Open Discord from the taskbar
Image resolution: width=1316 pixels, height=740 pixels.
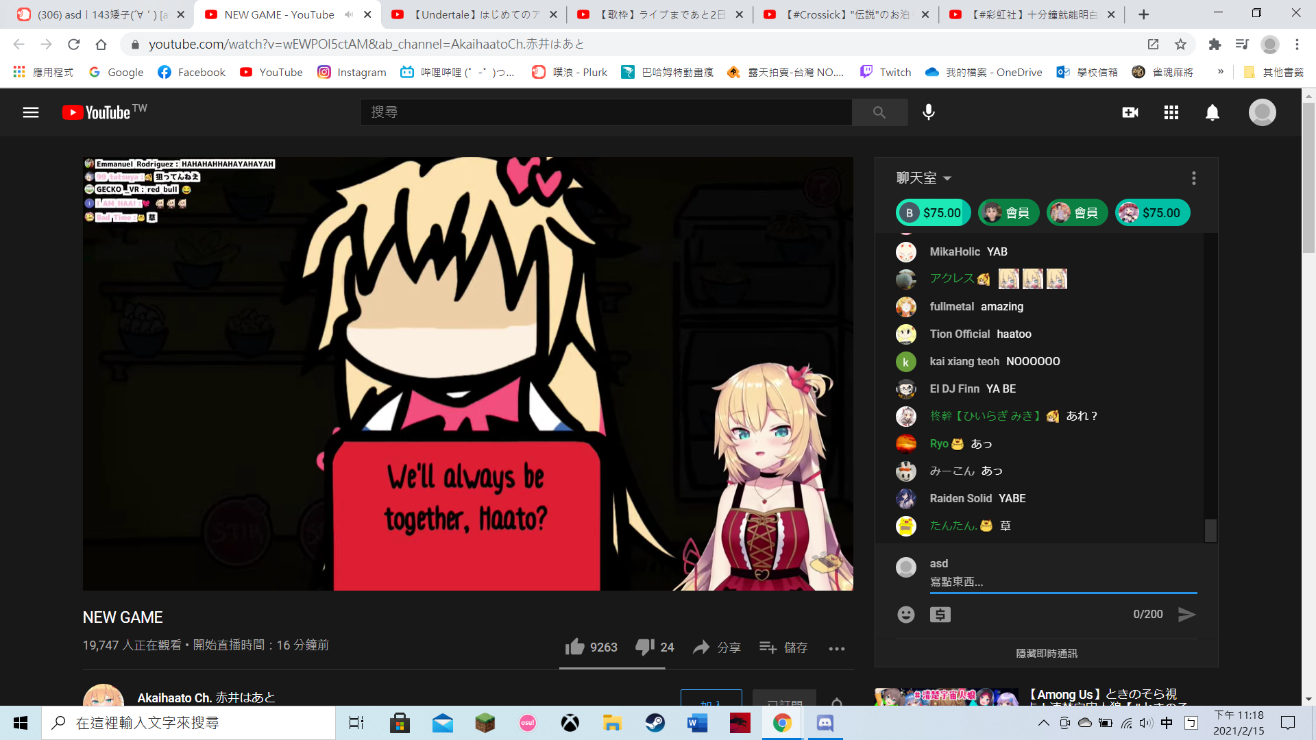pos(825,723)
